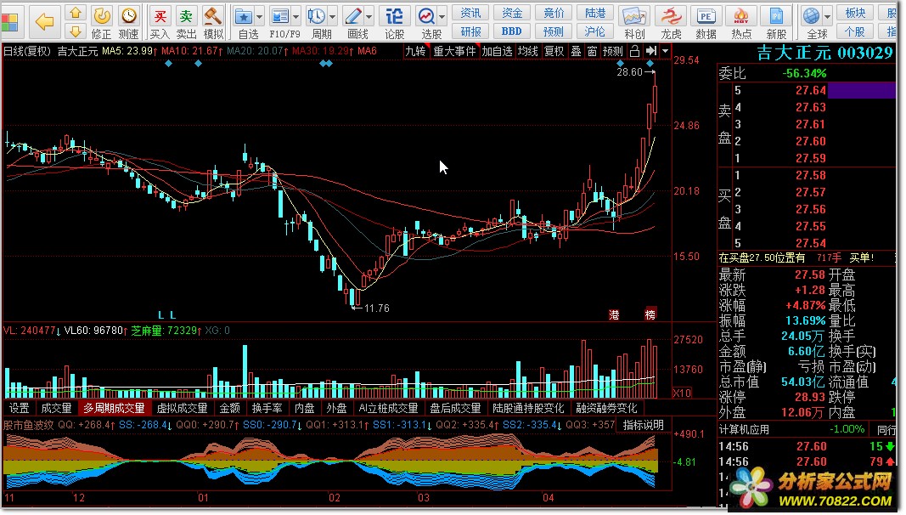
Task: Open the 热点 hot topics icon
Action: coord(741,16)
